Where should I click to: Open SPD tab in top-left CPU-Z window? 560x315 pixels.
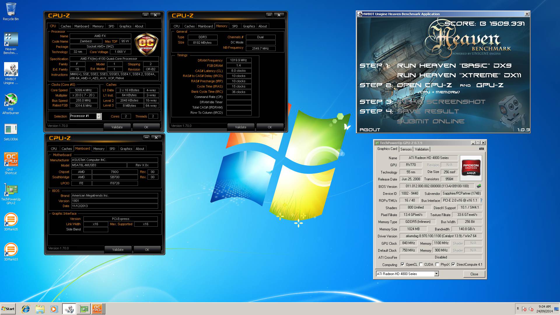coord(111,26)
